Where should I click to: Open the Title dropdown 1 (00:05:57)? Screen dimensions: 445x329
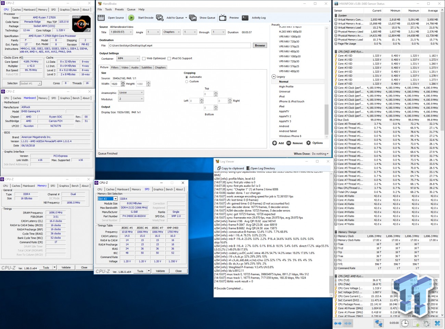pyautogui.click(x=121, y=32)
